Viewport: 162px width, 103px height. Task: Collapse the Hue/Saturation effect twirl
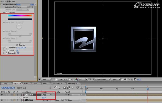tap(1, 4)
